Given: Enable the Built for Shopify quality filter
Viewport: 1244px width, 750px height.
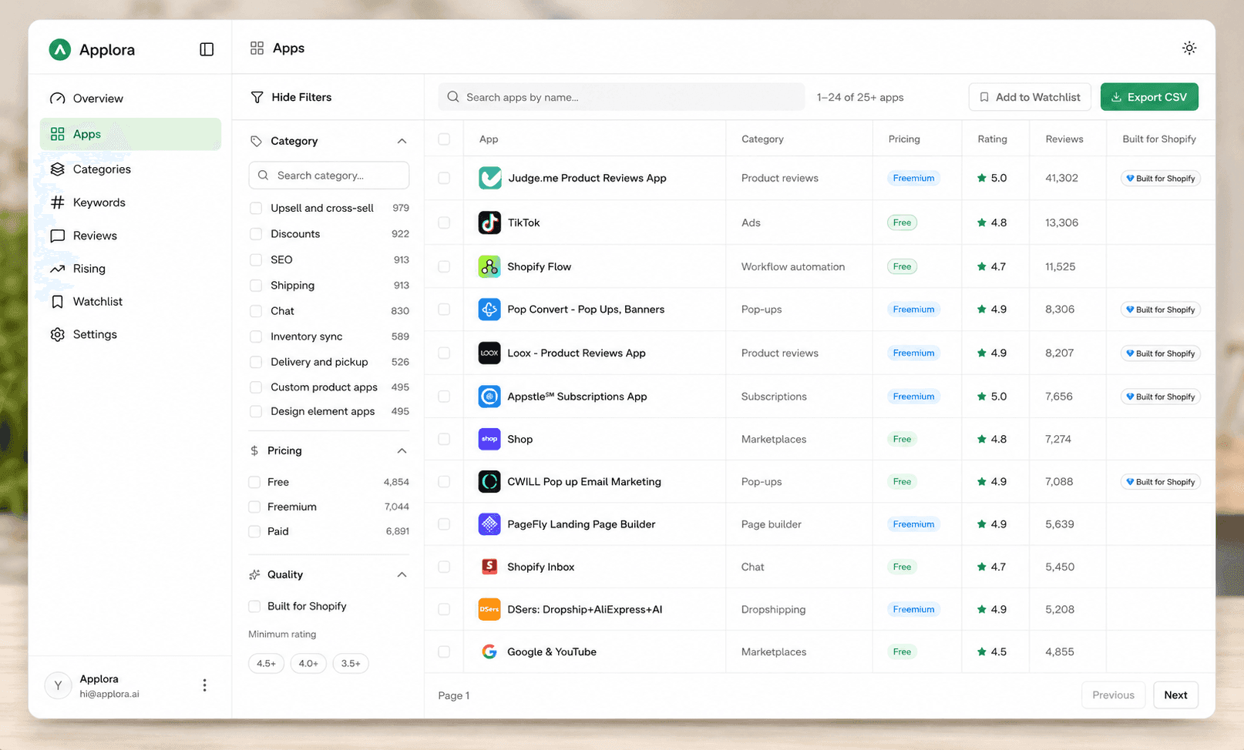Looking at the screenshot, I should [x=254, y=606].
